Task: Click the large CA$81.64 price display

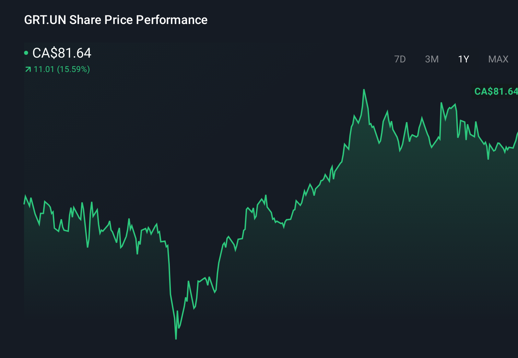Action: [62, 53]
